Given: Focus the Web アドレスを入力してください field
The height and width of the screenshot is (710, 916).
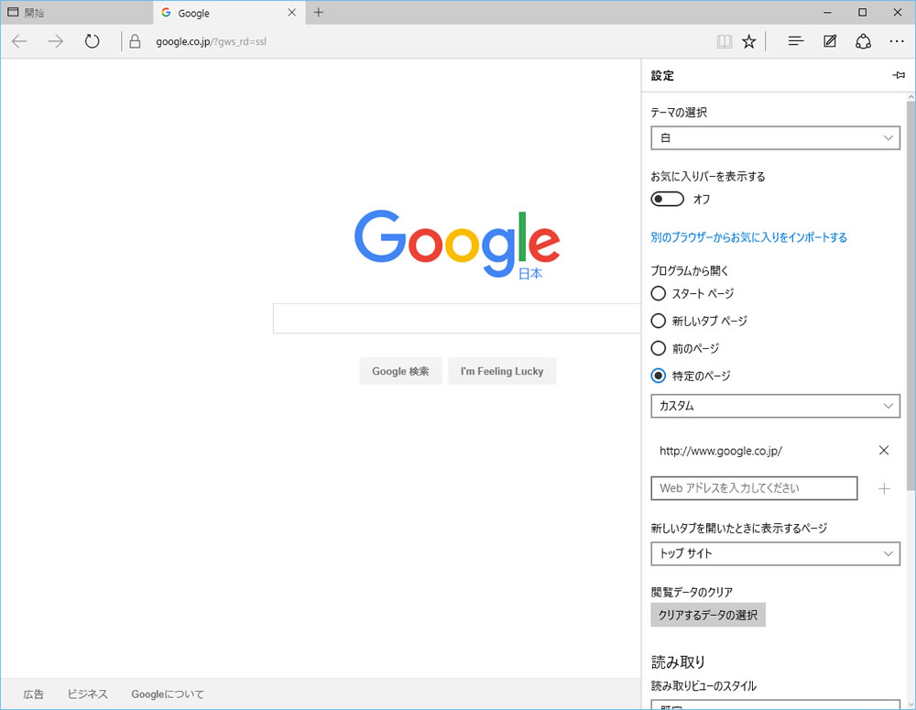Looking at the screenshot, I should [754, 488].
